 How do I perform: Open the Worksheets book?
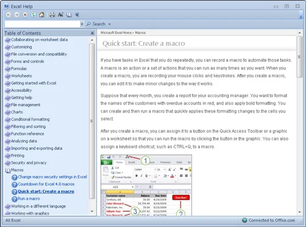pos(18,76)
